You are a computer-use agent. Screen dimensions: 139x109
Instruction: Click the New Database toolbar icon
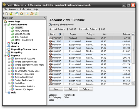click(7, 14)
